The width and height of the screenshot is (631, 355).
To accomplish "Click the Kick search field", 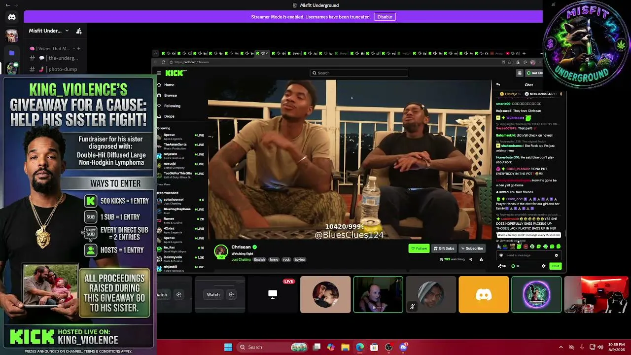I will (x=359, y=73).
